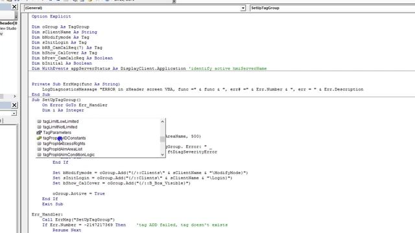Click the constant icon beside tagPropIdAlmAreaList
This screenshot has width=415, height=233.
(x=39, y=150)
